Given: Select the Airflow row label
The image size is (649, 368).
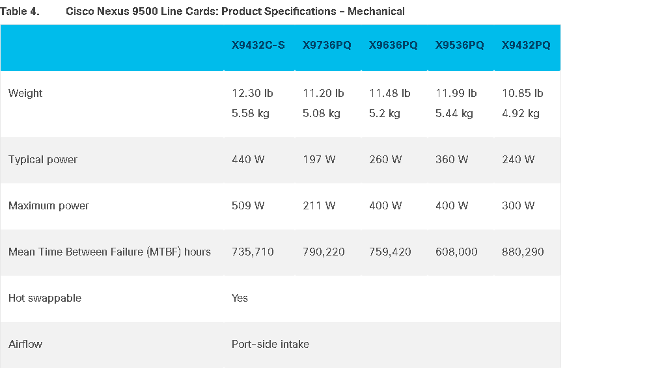Looking at the screenshot, I should pos(25,344).
